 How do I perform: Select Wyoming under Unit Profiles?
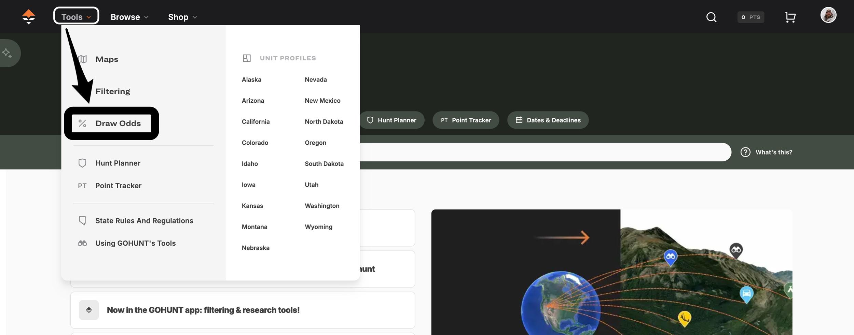pyautogui.click(x=318, y=227)
